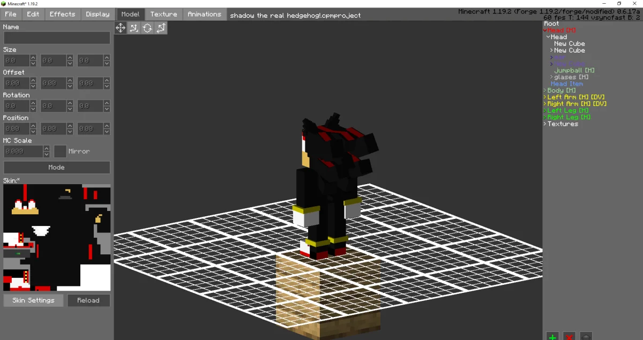The image size is (643, 340).
Task: Decrease the Size Y value
Action: [x=70, y=64]
